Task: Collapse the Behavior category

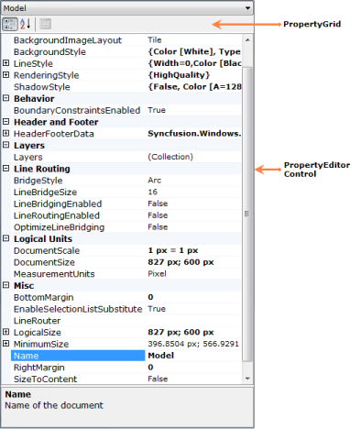Action: [5, 98]
